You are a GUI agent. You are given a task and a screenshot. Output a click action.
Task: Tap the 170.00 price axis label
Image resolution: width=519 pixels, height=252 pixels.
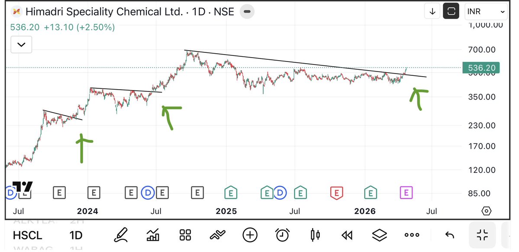[482, 146]
